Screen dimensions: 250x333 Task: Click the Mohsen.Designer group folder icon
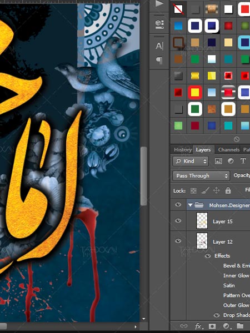(x=199, y=205)
